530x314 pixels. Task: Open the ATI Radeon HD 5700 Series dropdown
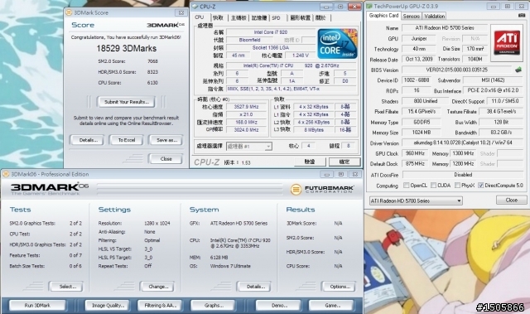coord(416,200)
